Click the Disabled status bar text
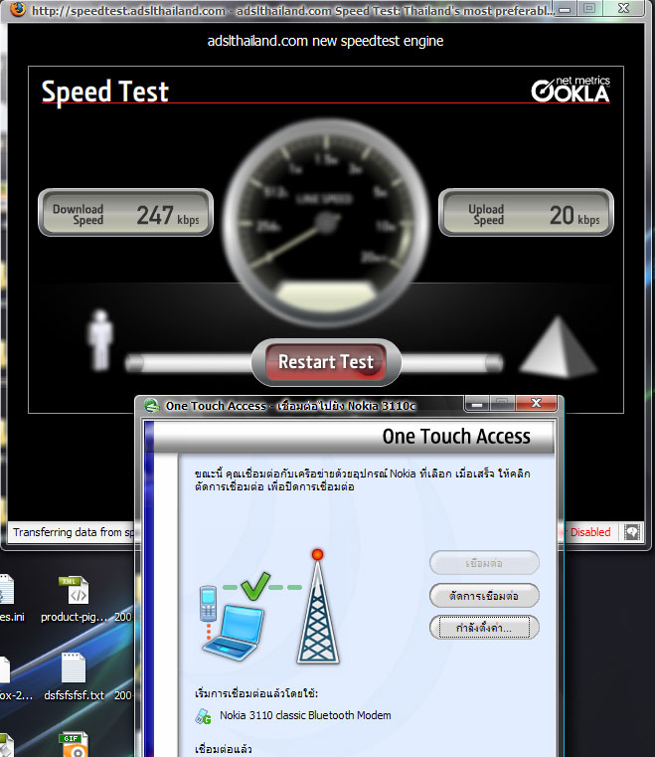This screenshot has height=757, width=655. click(x=590, y=532)
